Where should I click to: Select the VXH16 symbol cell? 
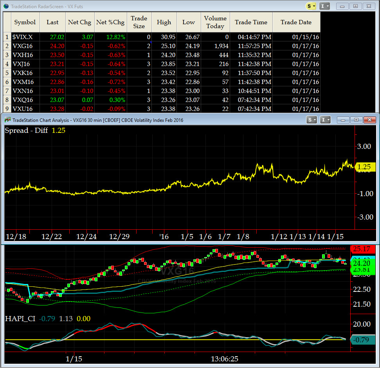25,55
